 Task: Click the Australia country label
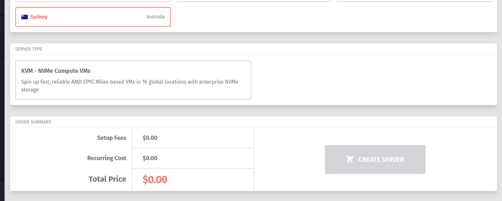155,17
